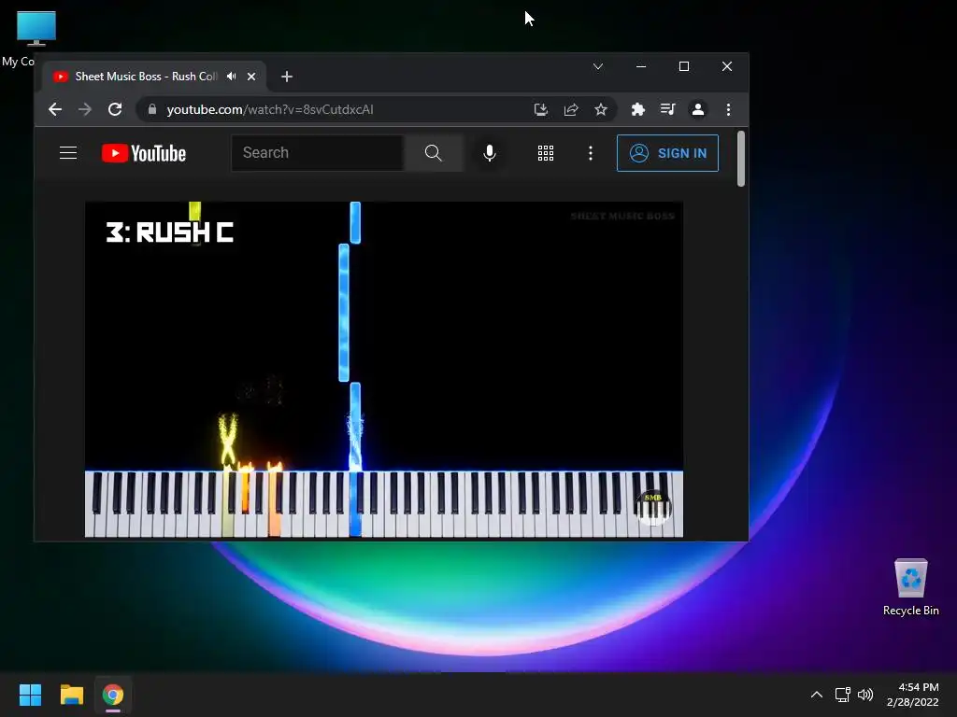View site information via the padlock icon
Viewport: 957px width, 717px height.
[152, 109]
